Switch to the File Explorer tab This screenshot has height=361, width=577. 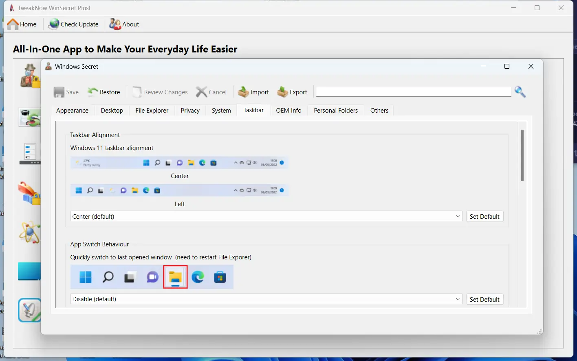click(x=152, y=111)
